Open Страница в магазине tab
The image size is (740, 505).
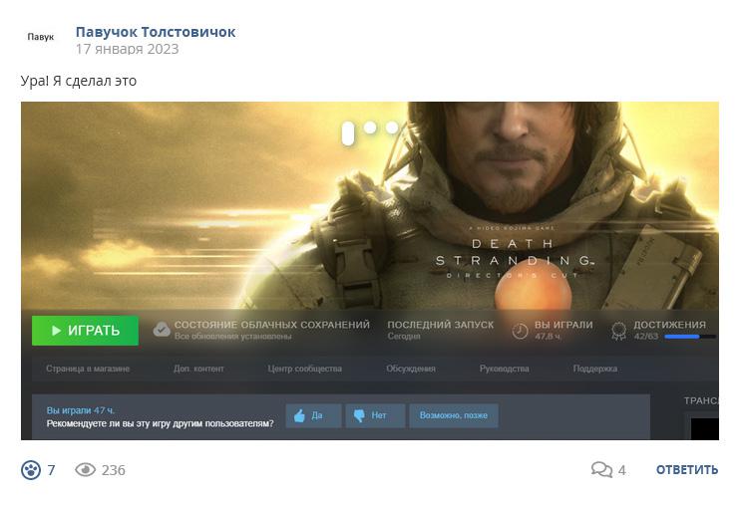point(88,369)
